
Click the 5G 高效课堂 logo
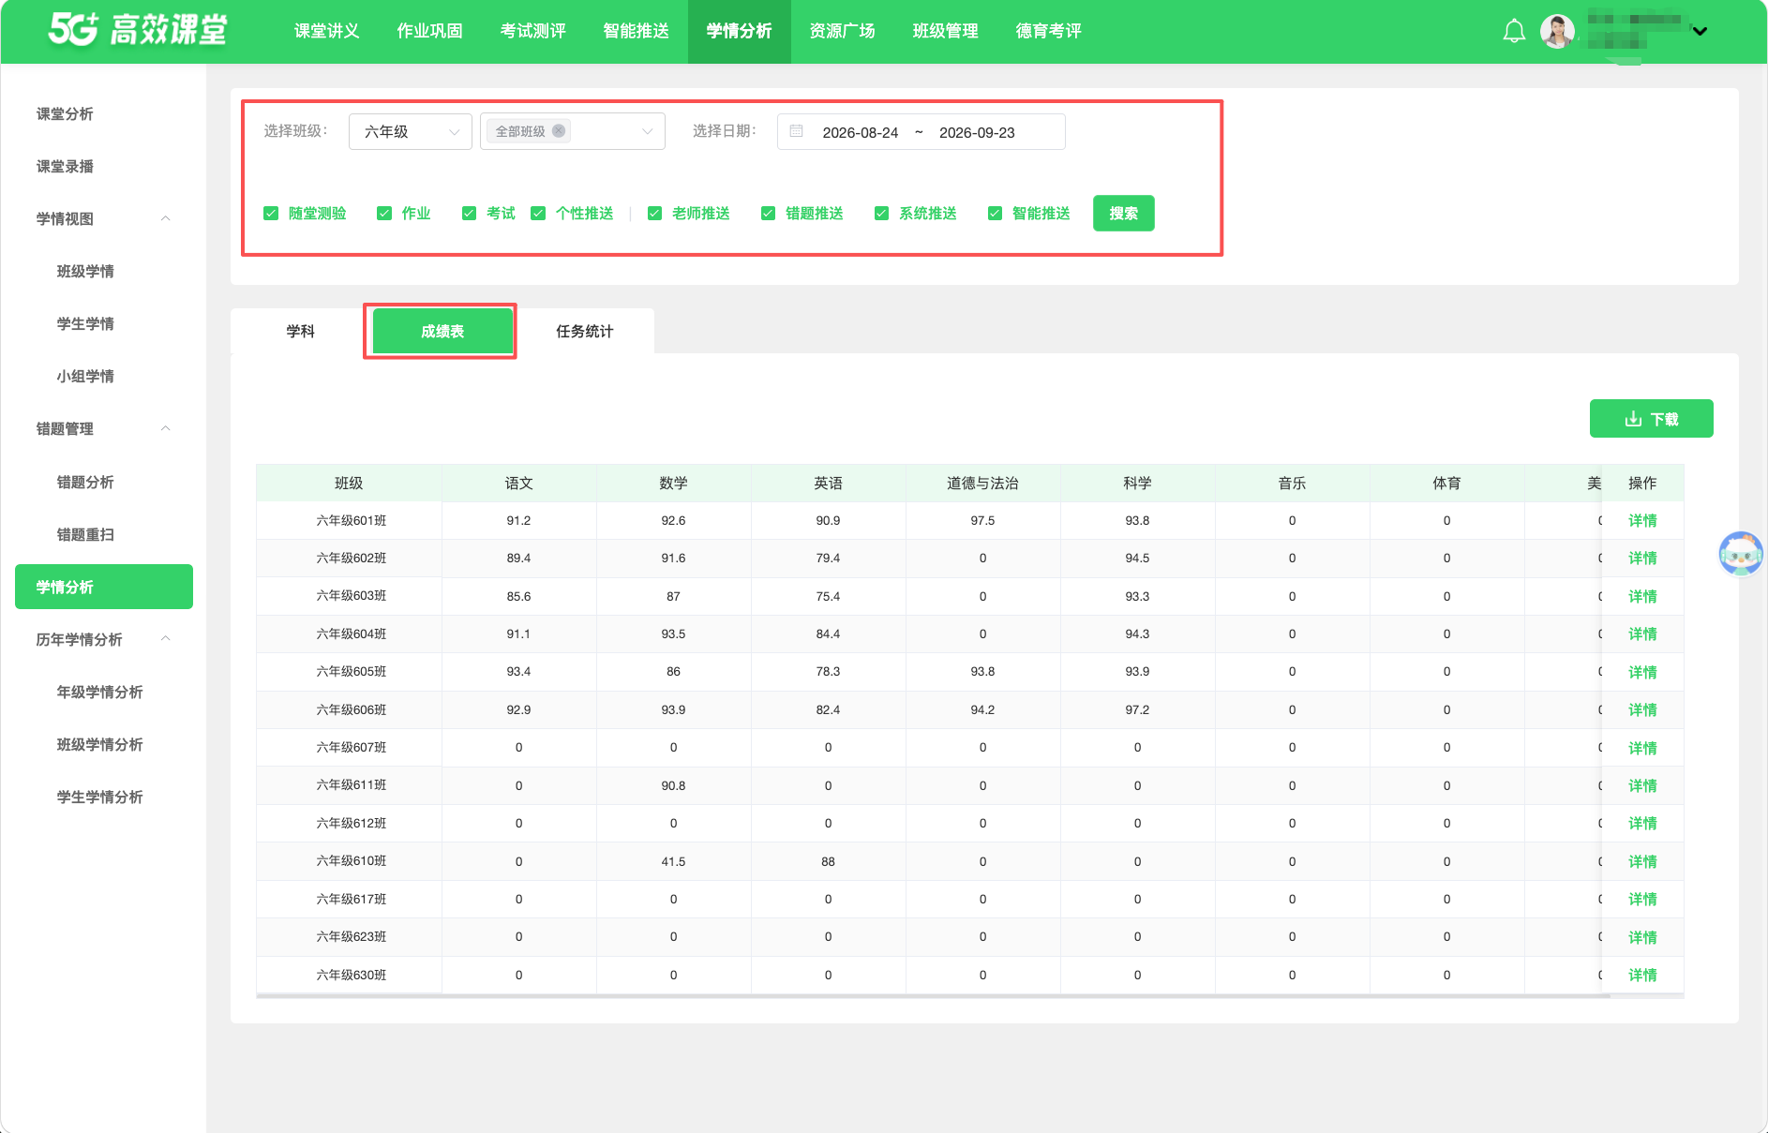pos(137,30)
